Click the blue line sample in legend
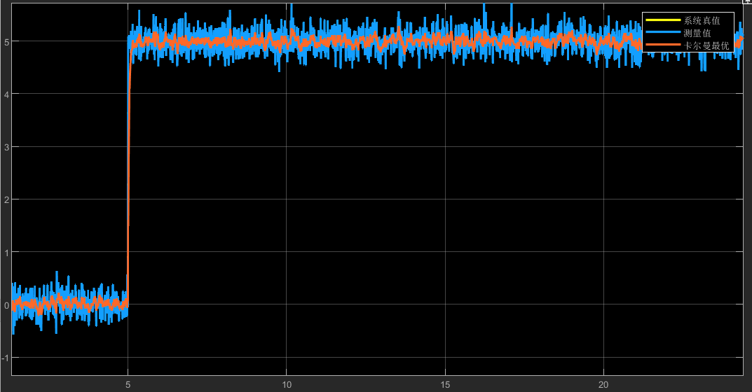 [663, 33]
